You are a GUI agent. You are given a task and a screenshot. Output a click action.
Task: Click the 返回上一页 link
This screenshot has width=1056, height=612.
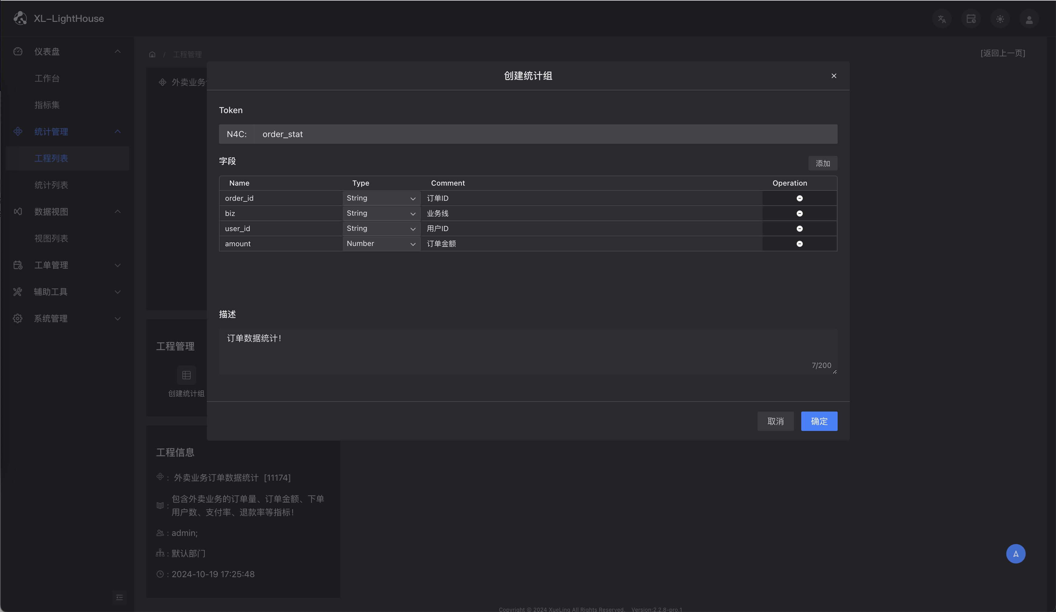point(1002,53)
